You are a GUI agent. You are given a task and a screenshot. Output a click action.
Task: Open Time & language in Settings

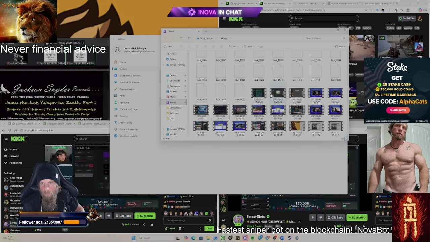[128, 109]
